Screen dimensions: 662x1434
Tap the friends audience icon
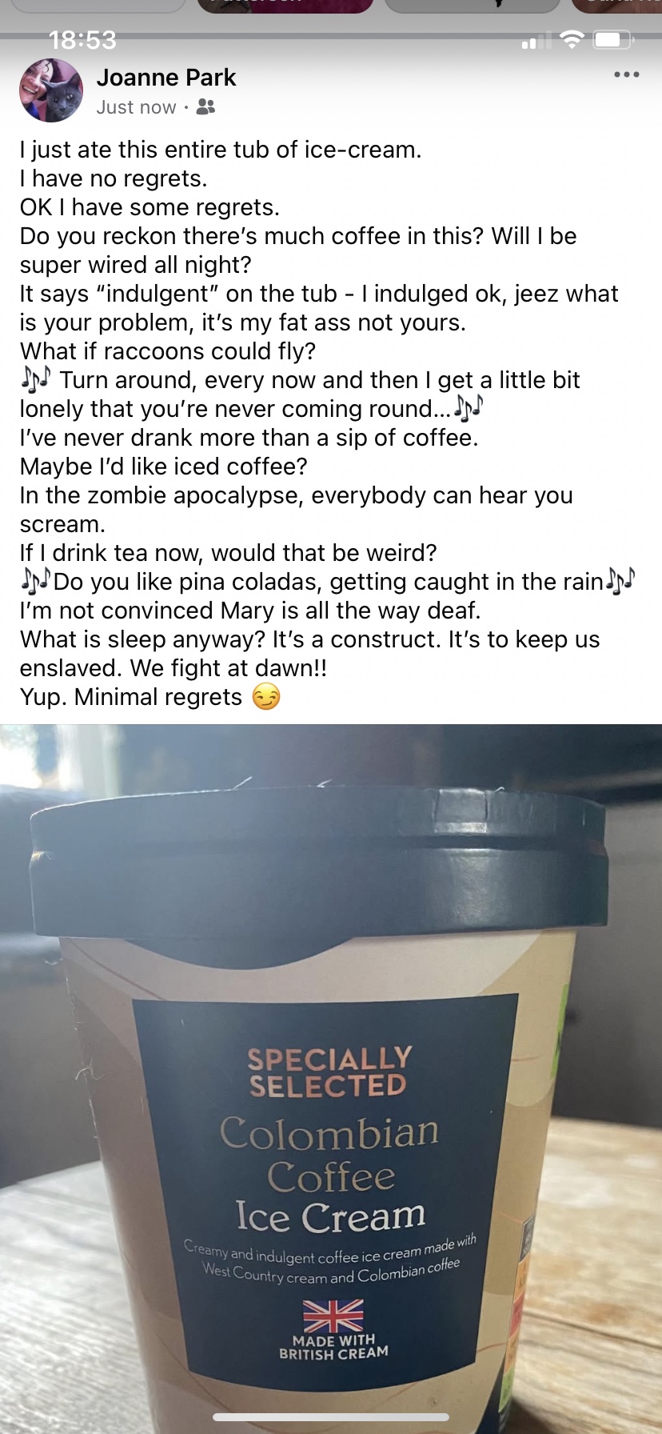205,106
